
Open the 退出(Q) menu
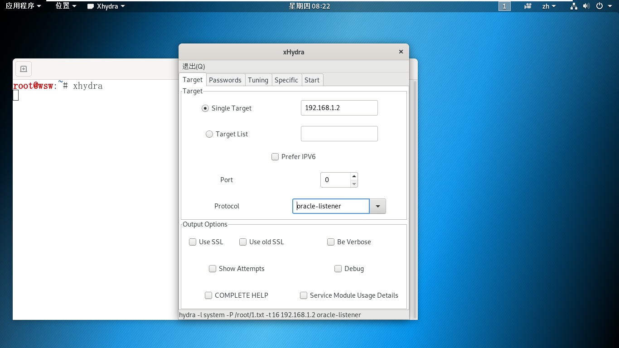193,66
